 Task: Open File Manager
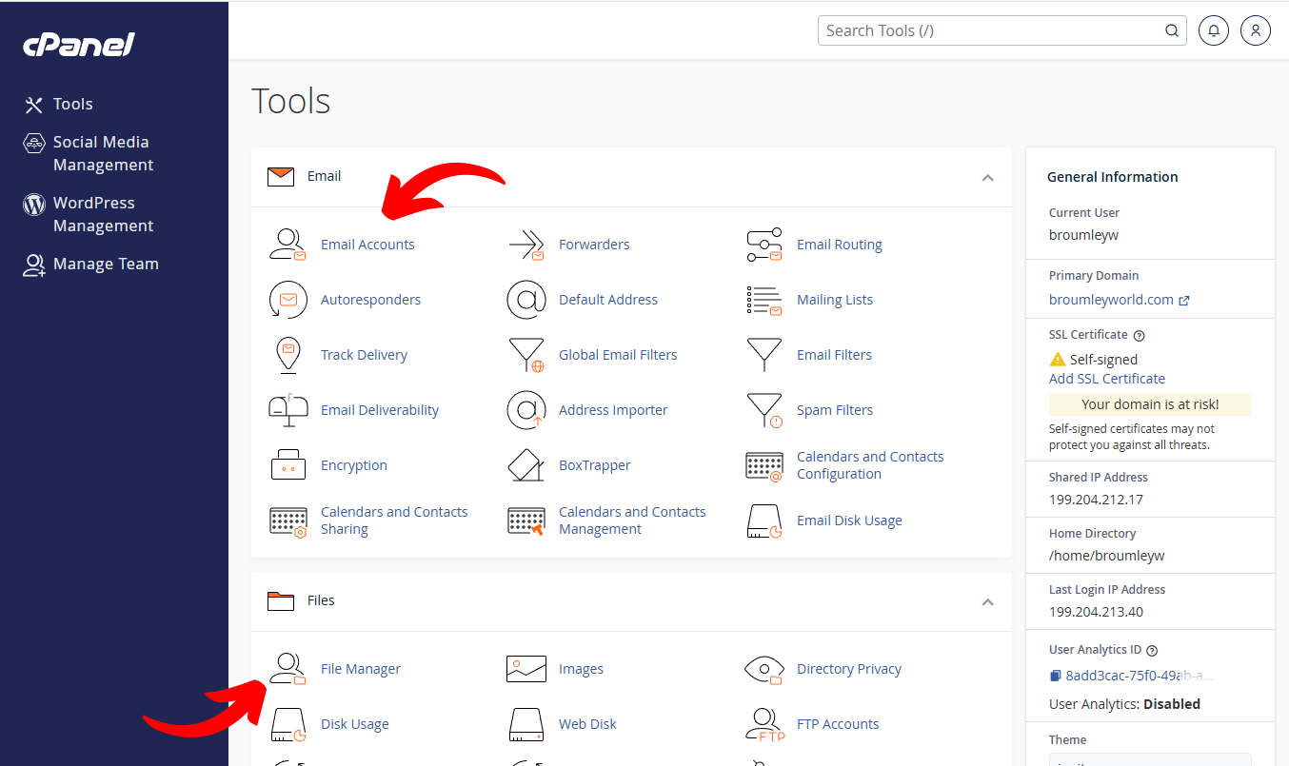coord(360,669)
